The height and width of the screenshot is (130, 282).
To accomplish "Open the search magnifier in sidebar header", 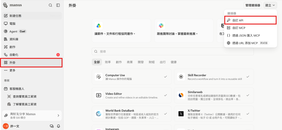I will coord(50,5).
